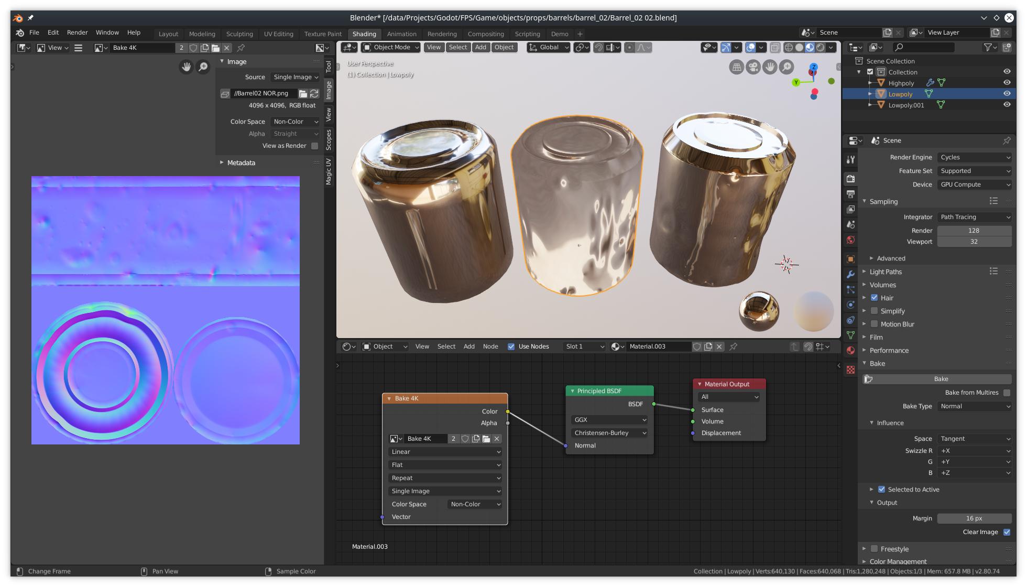Screen dimensions: 1027x587
Task: Open image file browser for Barrel02 NOR.png
Action: (303, 93)
